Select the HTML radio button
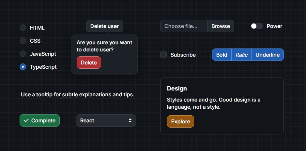 pyautogui.click(x=23, y=28)
